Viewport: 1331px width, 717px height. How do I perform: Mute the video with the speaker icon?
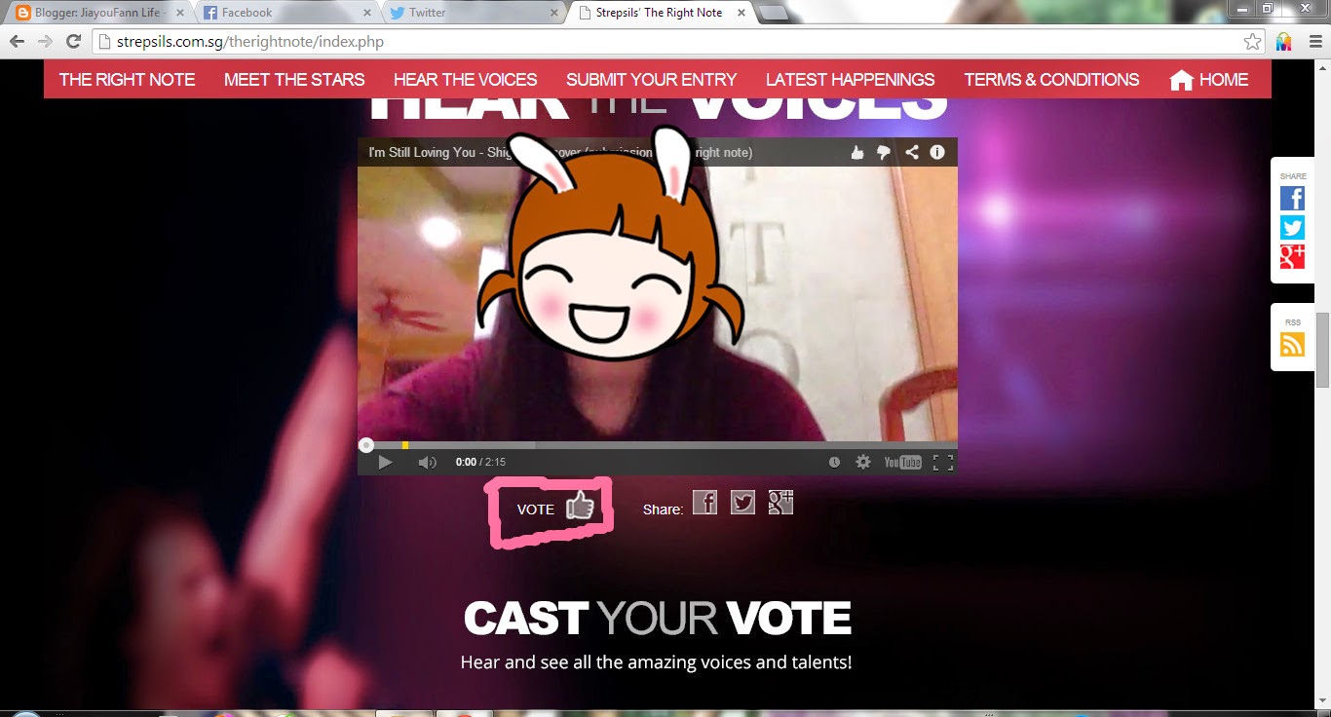427,462
